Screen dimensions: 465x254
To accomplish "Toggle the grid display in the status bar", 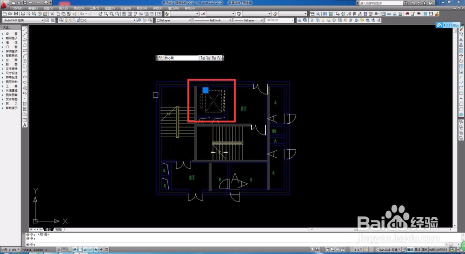I will (64, 249).
